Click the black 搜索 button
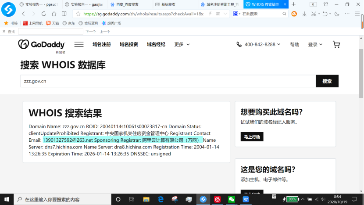 (x=327, y=81)
